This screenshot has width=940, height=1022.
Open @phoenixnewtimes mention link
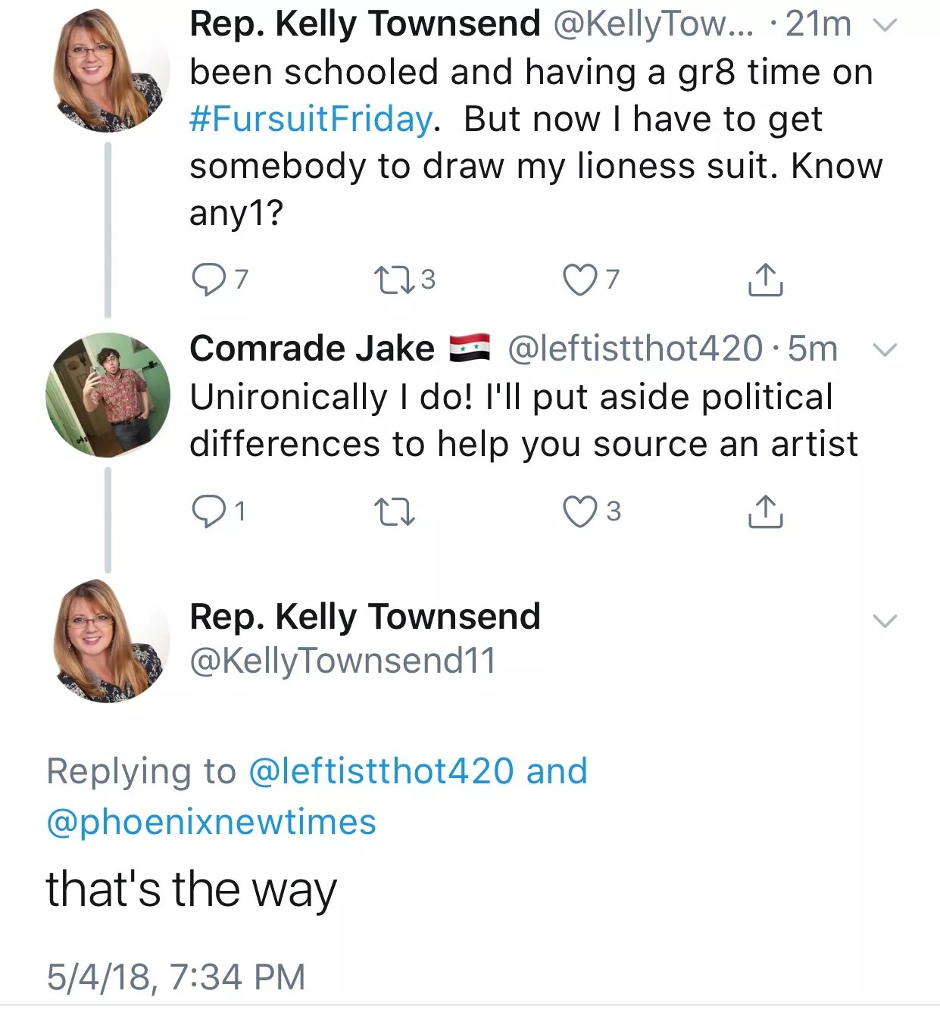pos(211,822)
